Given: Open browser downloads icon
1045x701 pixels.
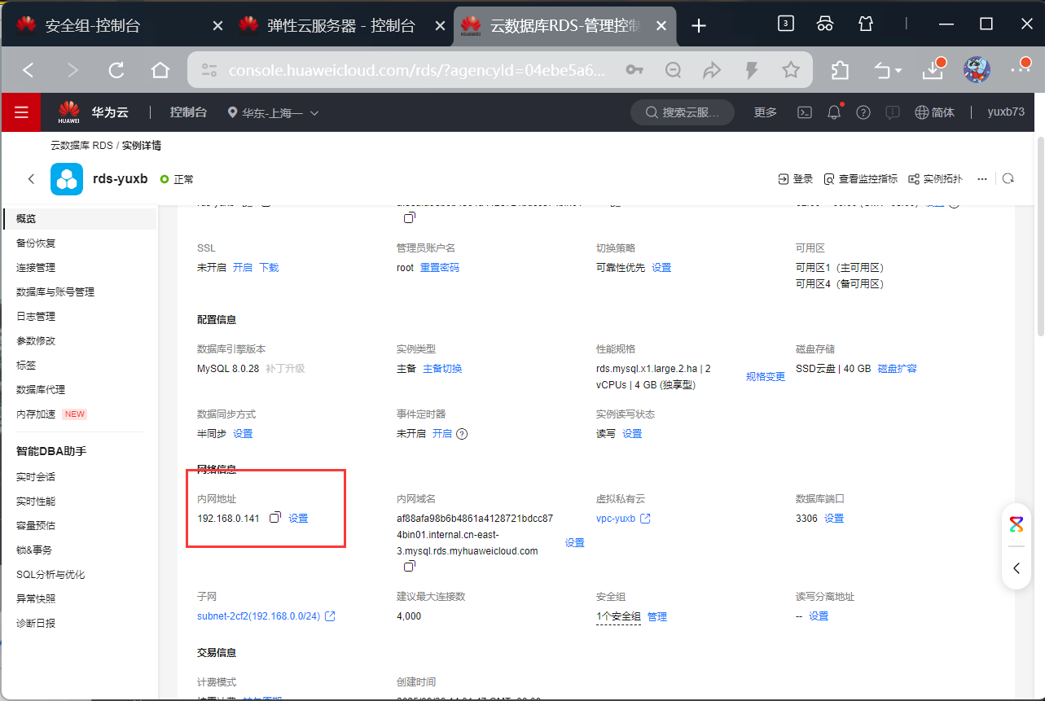Looking at the screenshot, I should pyautogui.click(x=933, y=70).
